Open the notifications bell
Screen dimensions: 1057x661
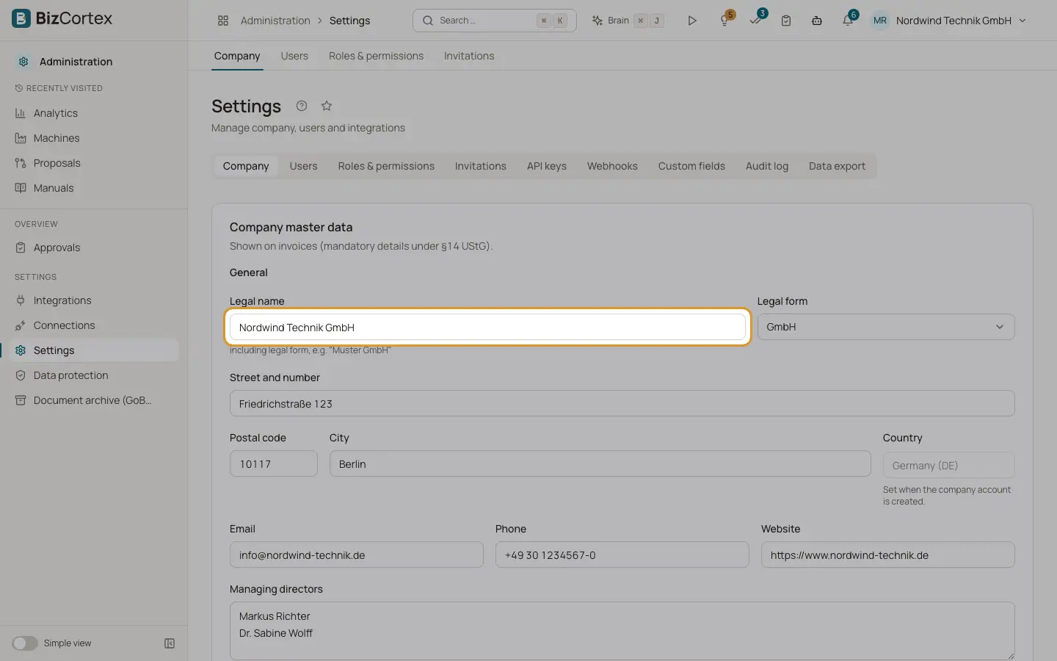tap(848, 20)
